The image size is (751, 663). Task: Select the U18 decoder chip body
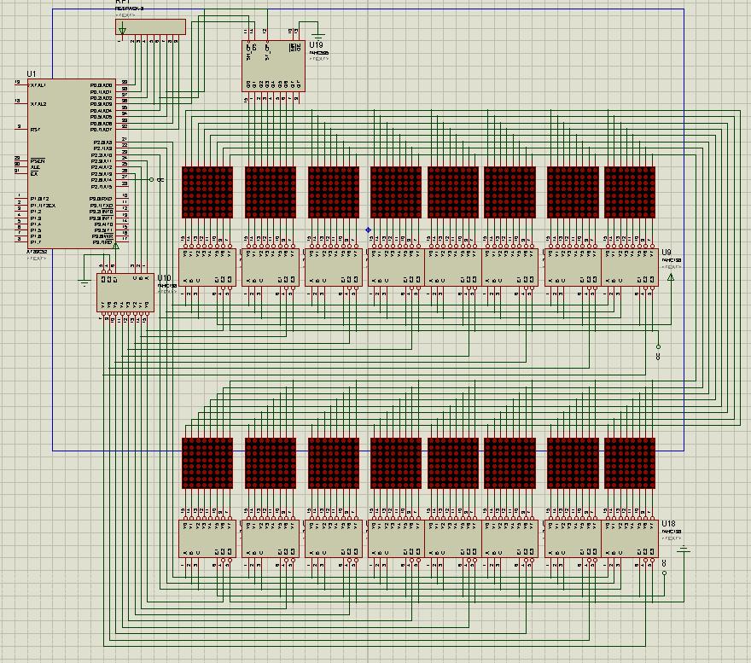[630, 538]
